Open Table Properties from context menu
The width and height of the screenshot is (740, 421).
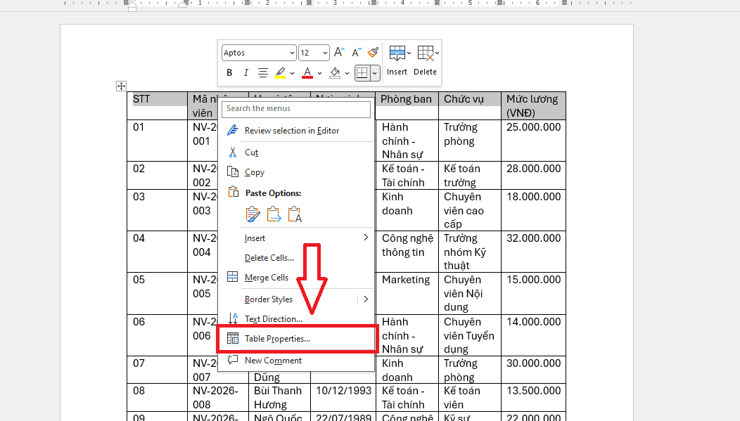coord(296,339)
